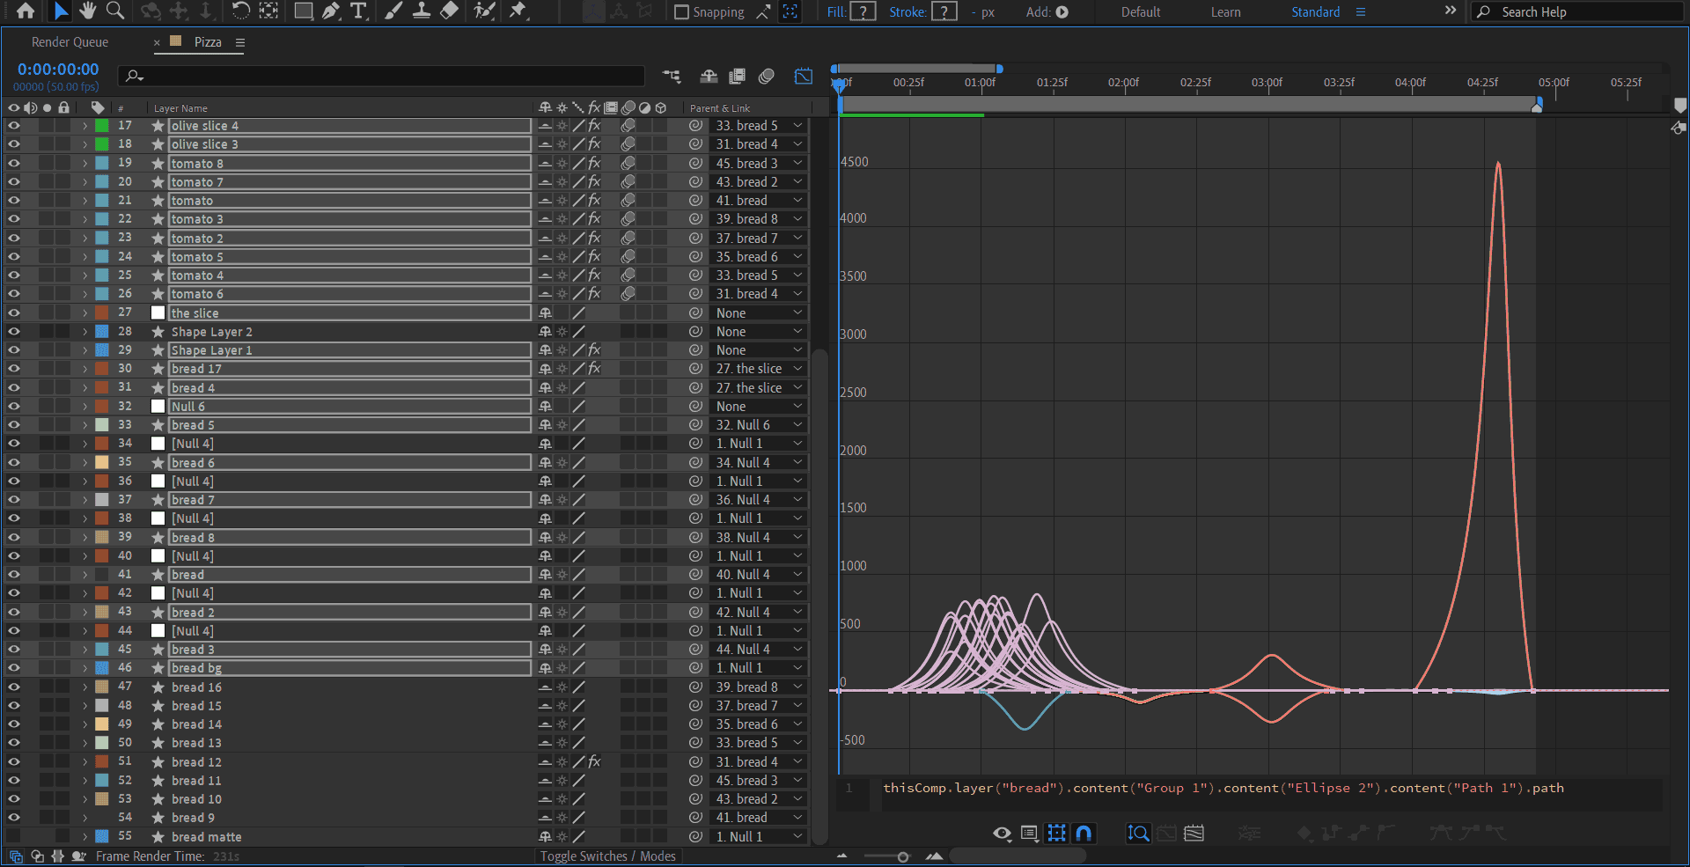This screenshot has height=867, width=1690.
Task: Toggle visibility of Shape Layer 2
Action: pyautogui.click(x=13, y=332)
